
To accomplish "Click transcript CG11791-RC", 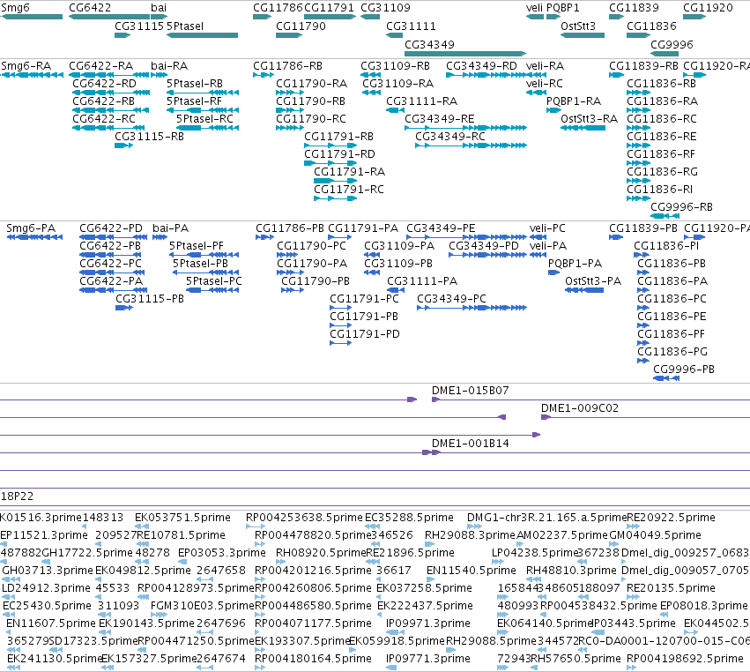I will coord(349,189).
